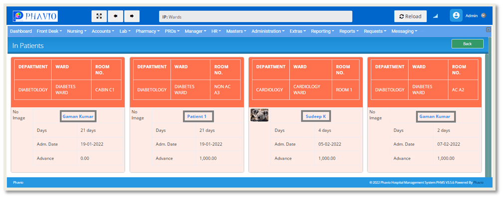Go to the Dashboard menu item
This screenshot has height=198, width=503.
click(x=21, y=31)
